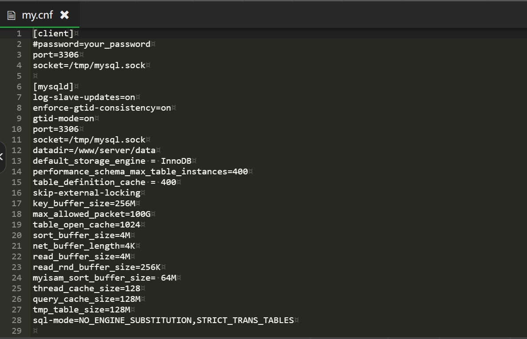Select the my.cnf tab label
The height and width of the screenshot is (339, 527).
pos(37,15)
